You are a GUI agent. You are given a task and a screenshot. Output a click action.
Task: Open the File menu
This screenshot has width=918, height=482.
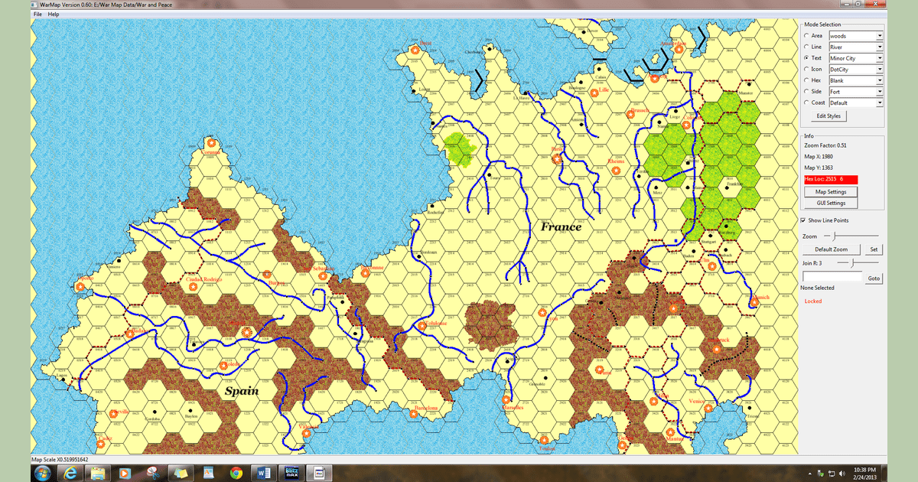37,15
